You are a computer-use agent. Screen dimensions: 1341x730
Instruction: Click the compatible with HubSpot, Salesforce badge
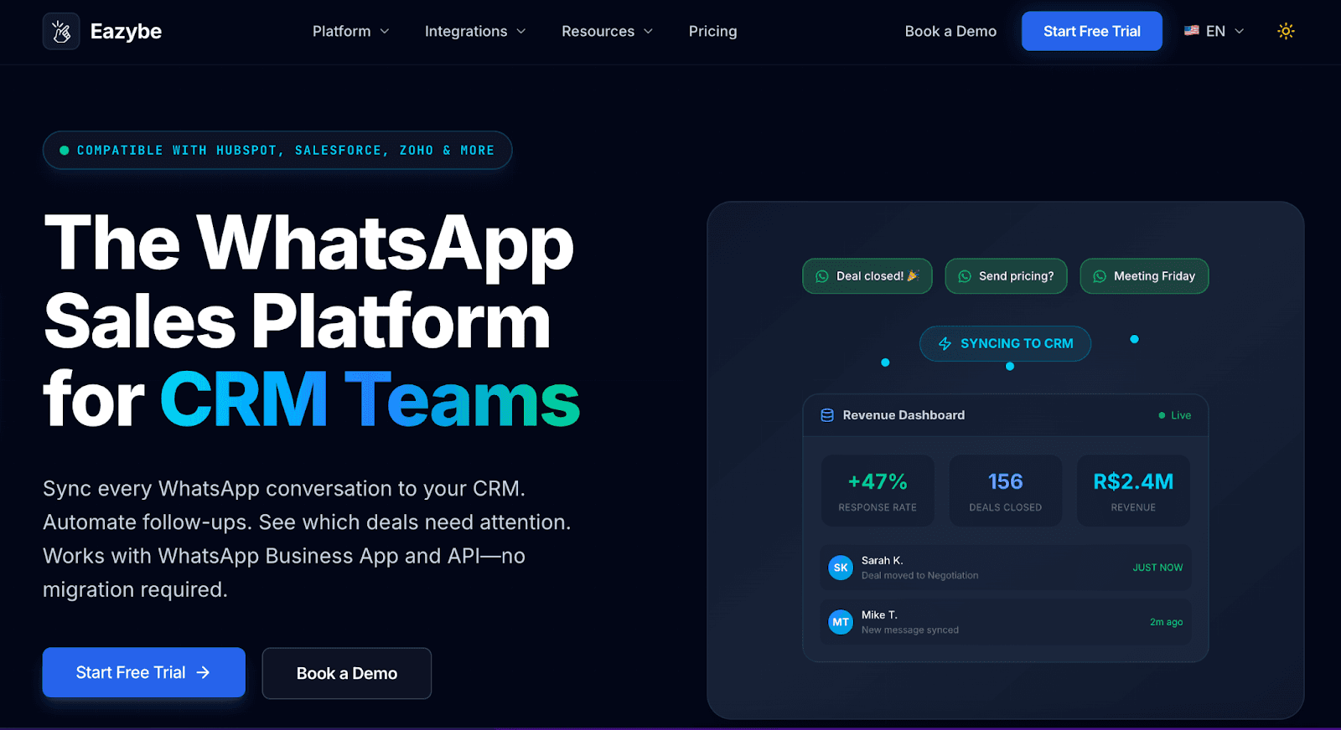click(277, 151)
